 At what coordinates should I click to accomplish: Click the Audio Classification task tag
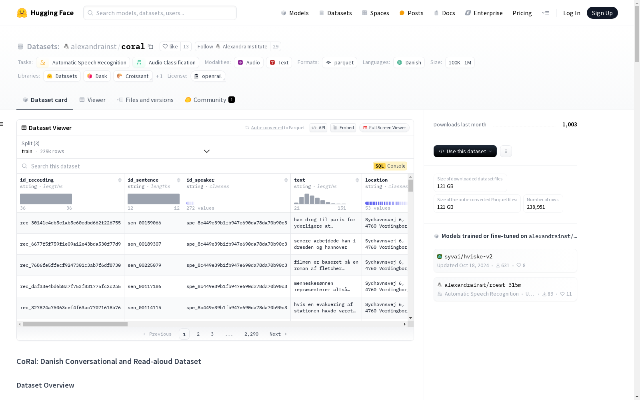click(x=166, y=62)
